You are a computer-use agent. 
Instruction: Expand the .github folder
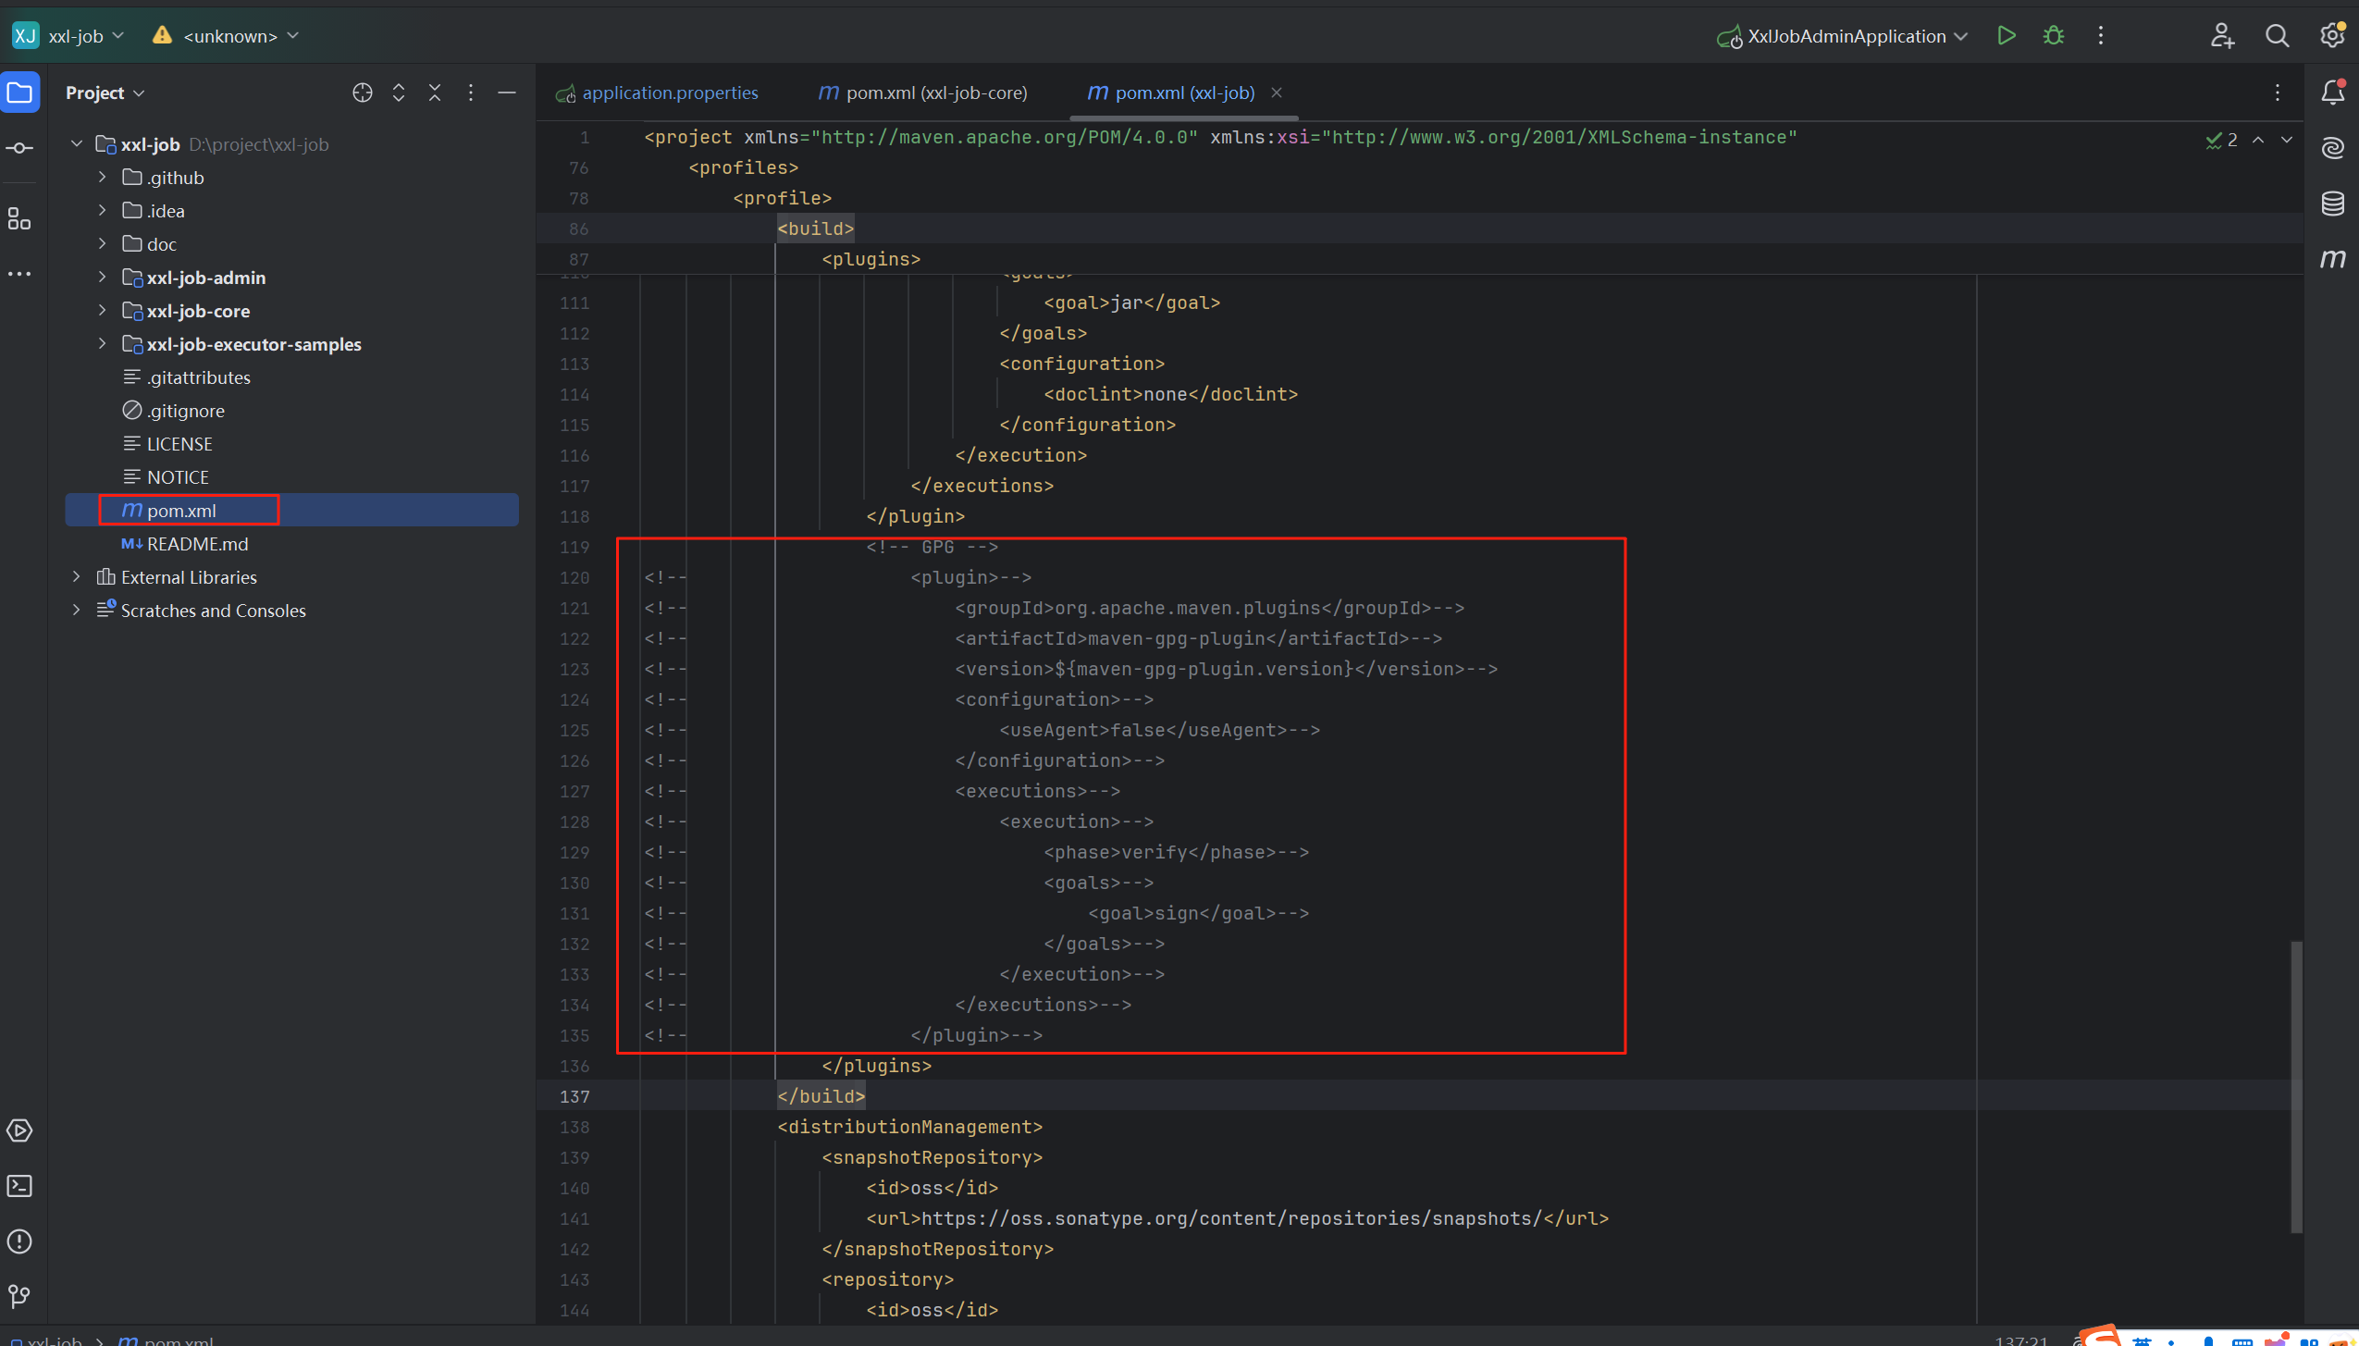pos(102,178)
